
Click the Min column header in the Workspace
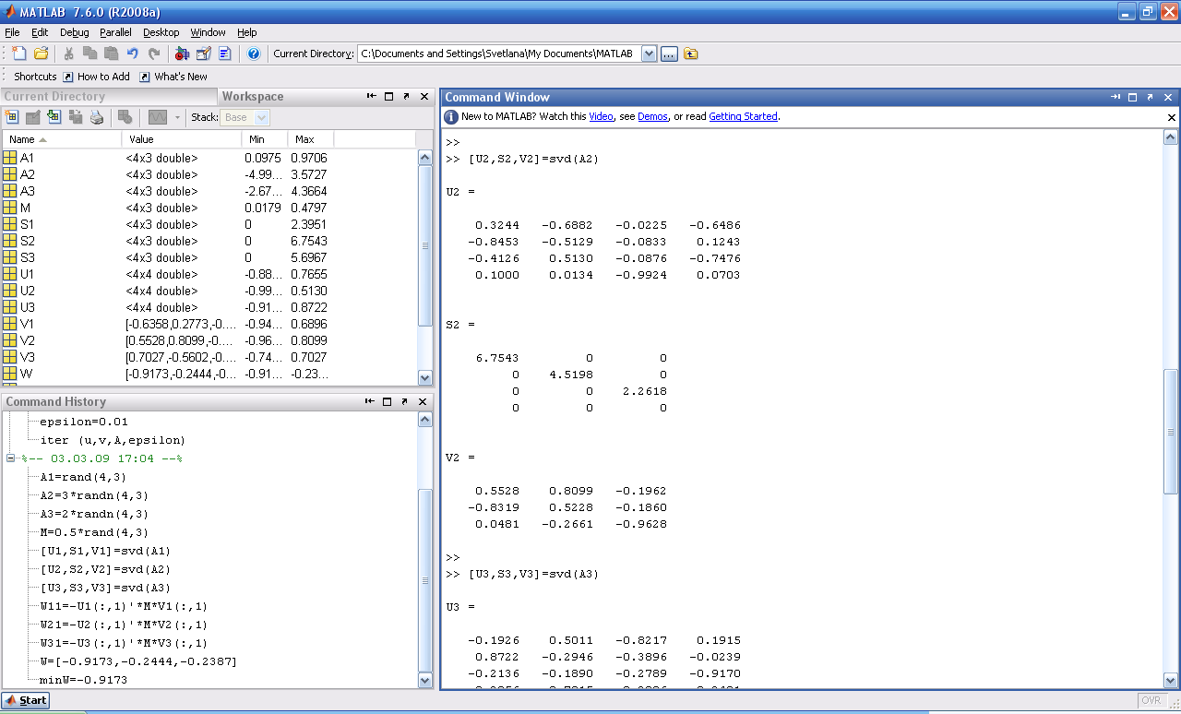[x=264, y=139]
